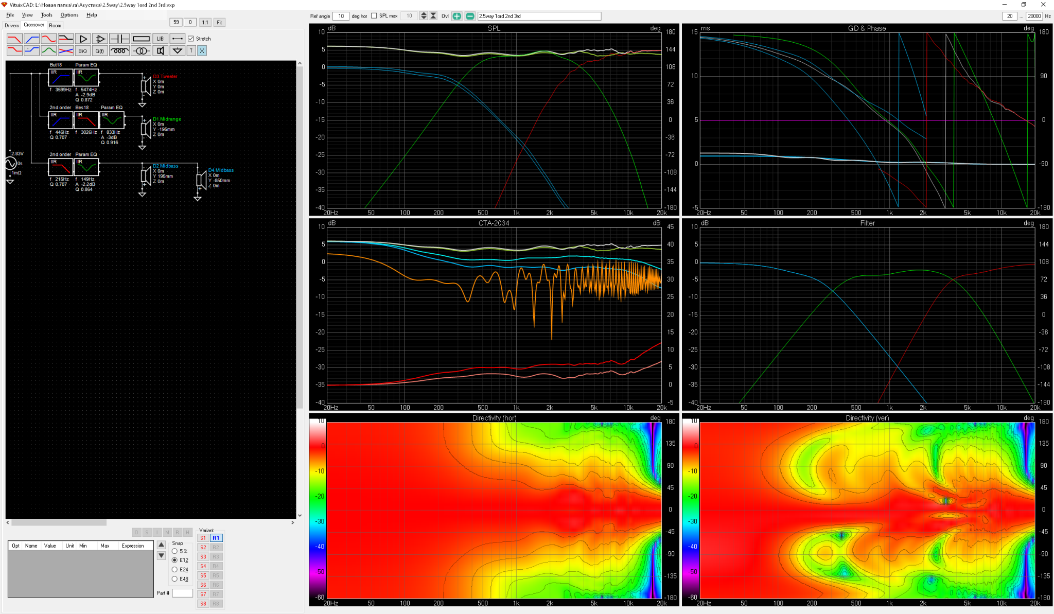Enable the SPL max checkbox
Screen dimensions: 1054x614
point(374,16)
